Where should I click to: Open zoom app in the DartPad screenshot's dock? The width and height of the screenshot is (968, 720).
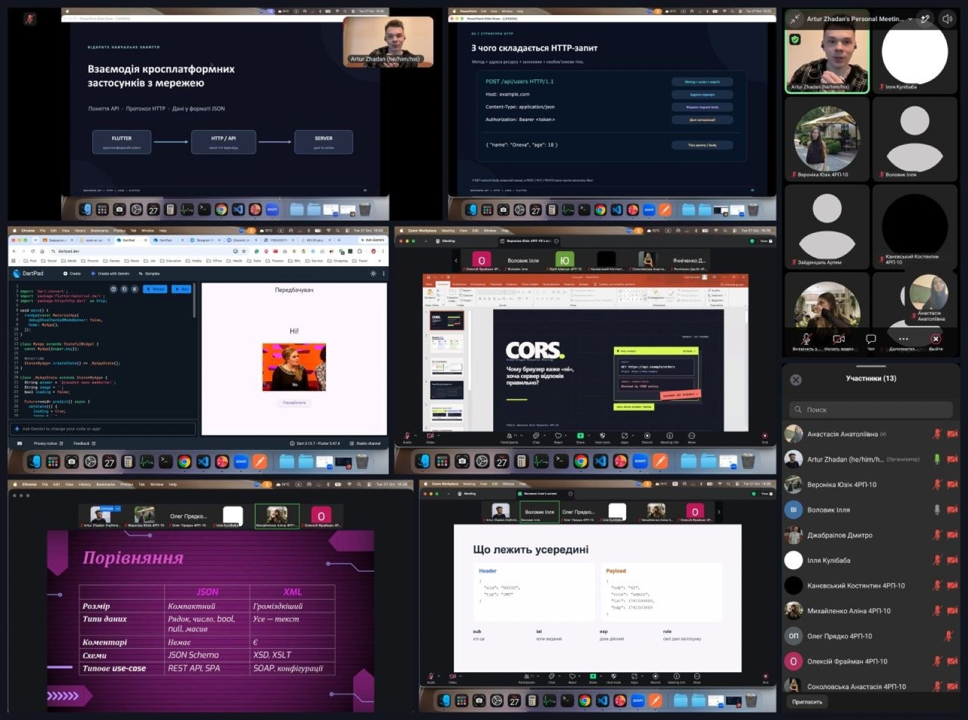tap(241, 462)
